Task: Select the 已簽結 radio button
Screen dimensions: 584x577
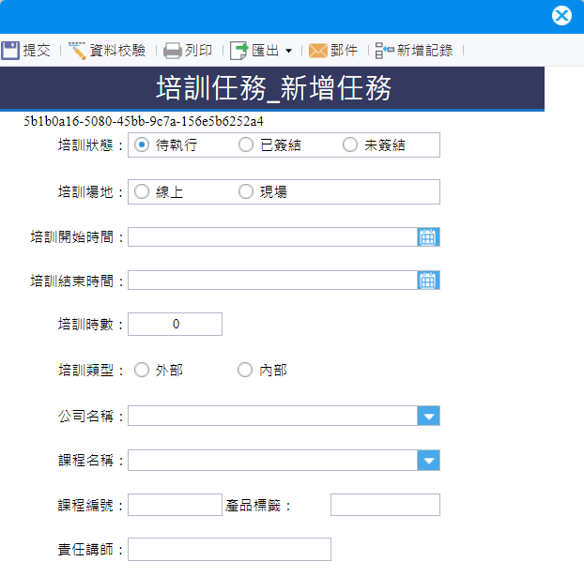Action: (246, 144)
